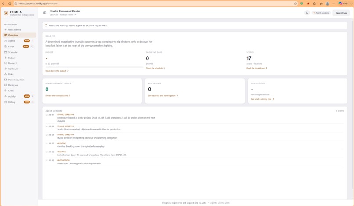Bookmark this page with the star icon
The height and width of the screenshot is (206, 354).
tap(296, 4)
